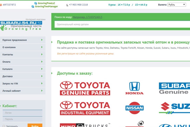The height and width of the screenshot is (127, 190).
Task: Open the Контакты menu item
Action: [23, 54]
